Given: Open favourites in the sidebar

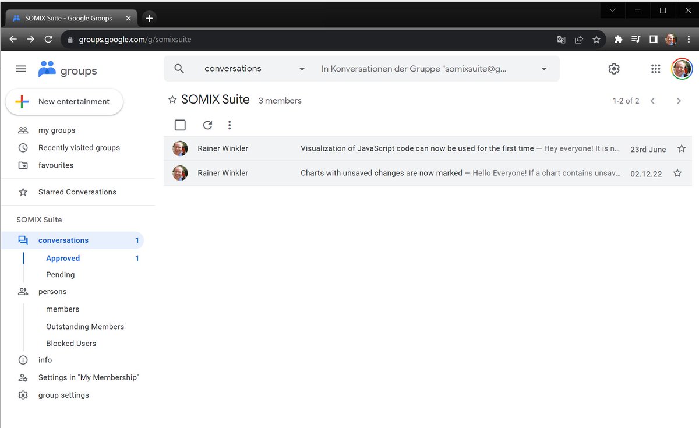Looking at the screenshot, I should (x=56, y=165).
